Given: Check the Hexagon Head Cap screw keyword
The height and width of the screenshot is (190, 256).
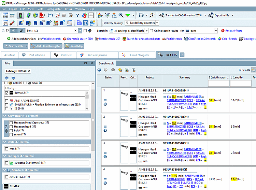Looking at the screenshot, I should coord(11,123).
